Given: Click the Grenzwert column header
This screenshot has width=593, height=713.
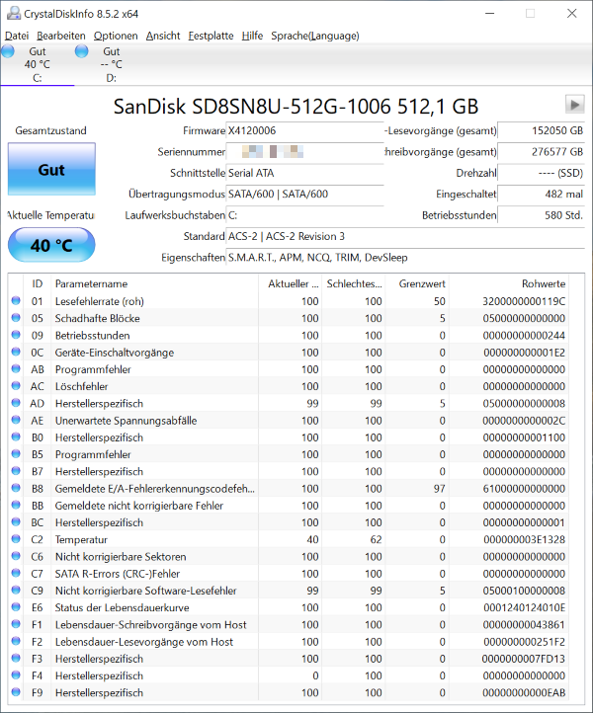Looking at the screenshot, I should tap(417, 283).
